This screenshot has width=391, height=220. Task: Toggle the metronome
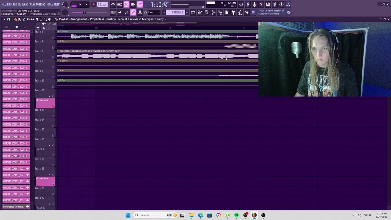(113, 4)
